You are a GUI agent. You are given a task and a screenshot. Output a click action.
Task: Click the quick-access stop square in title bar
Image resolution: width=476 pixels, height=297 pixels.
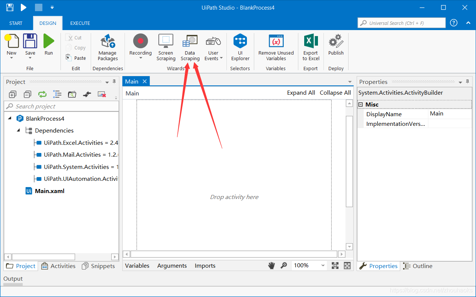[38, 7]
